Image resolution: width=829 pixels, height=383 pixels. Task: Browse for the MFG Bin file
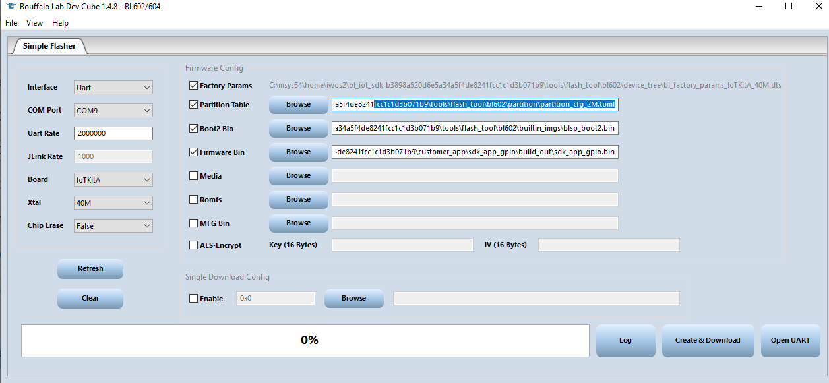298,223
